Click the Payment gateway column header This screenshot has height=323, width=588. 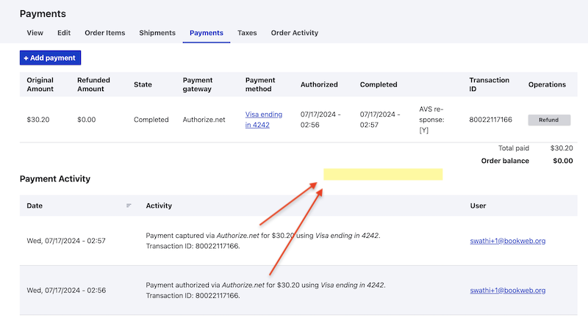(198, 84)
